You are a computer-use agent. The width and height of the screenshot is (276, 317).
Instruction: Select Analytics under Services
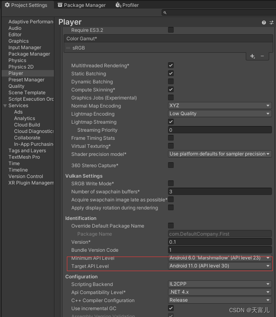[x=28, y=118]
